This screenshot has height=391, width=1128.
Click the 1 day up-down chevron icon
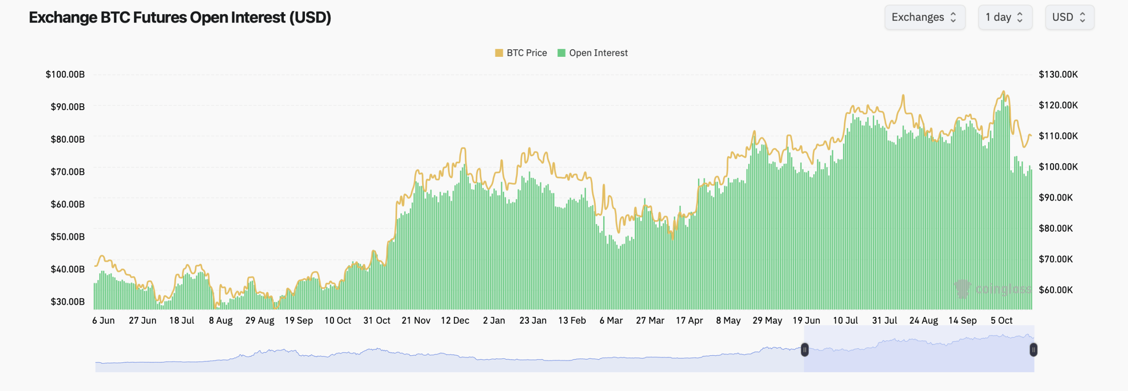coord(1020,17)
